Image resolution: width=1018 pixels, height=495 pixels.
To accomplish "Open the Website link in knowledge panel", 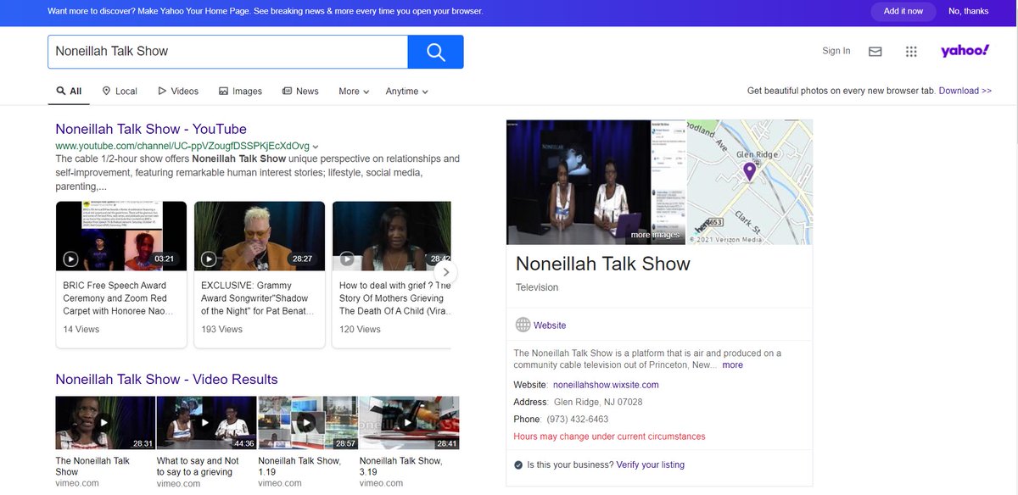I will tap(550, 325).
